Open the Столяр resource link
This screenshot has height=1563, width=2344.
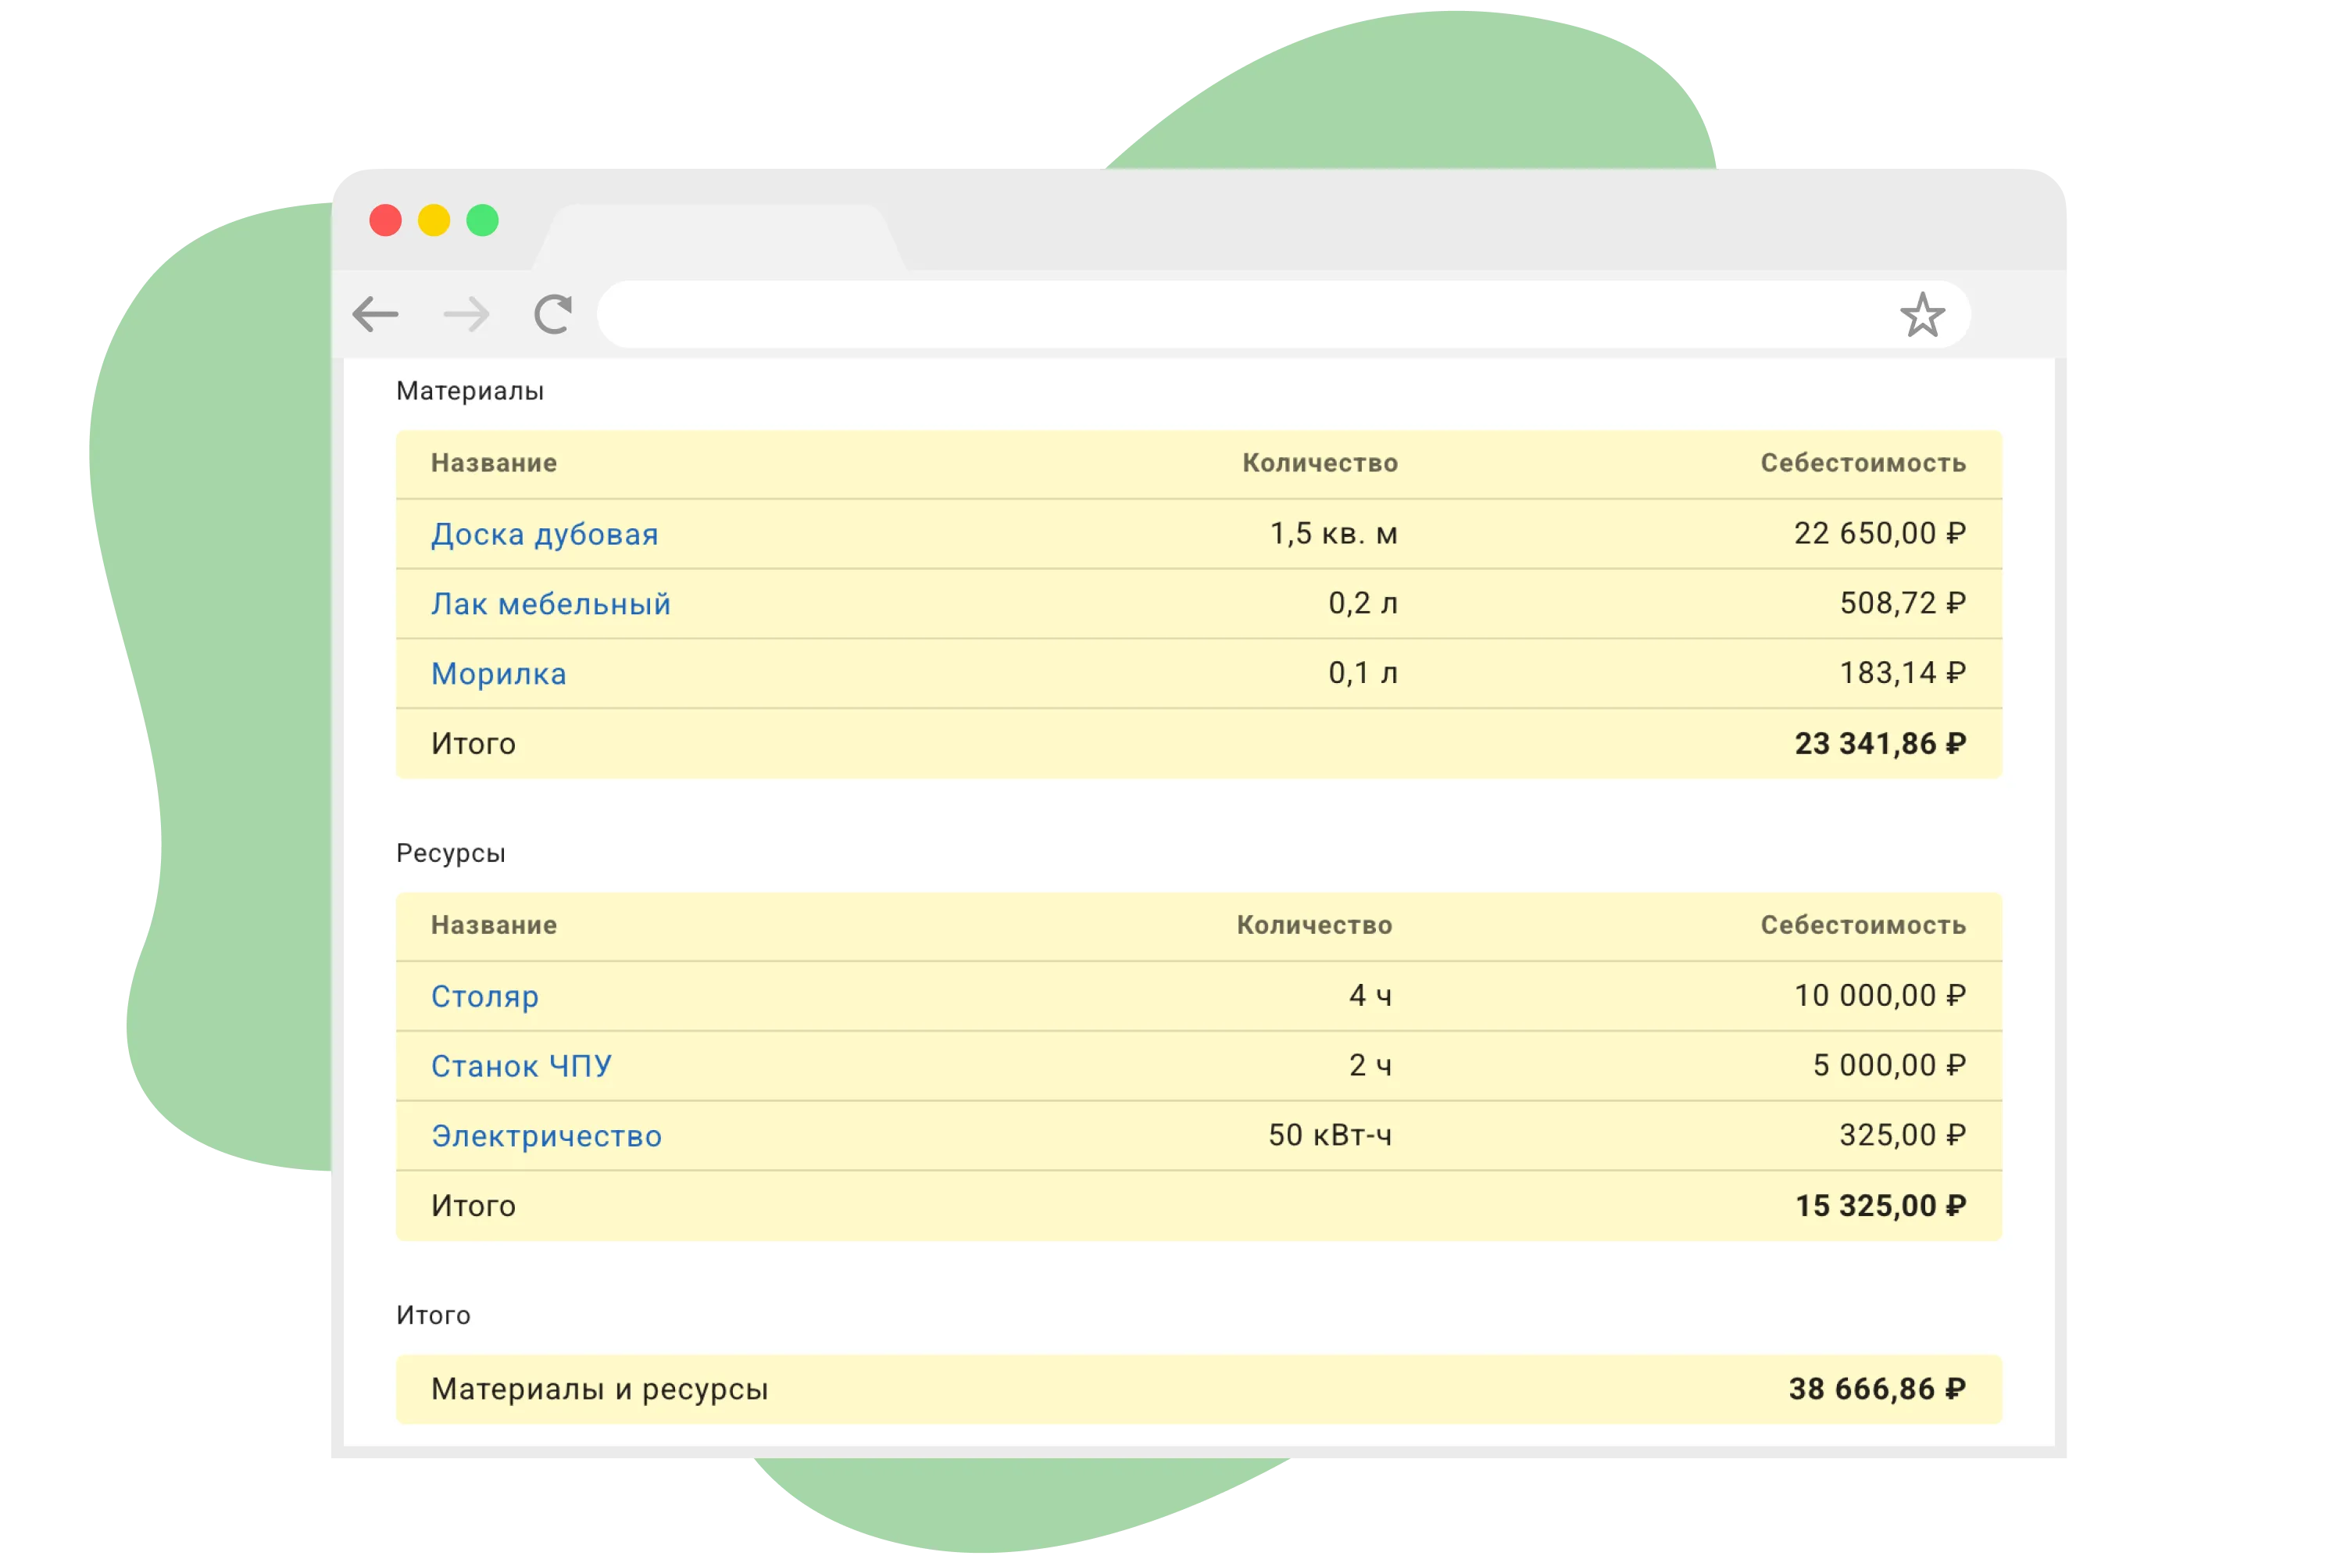click(484, 996)
